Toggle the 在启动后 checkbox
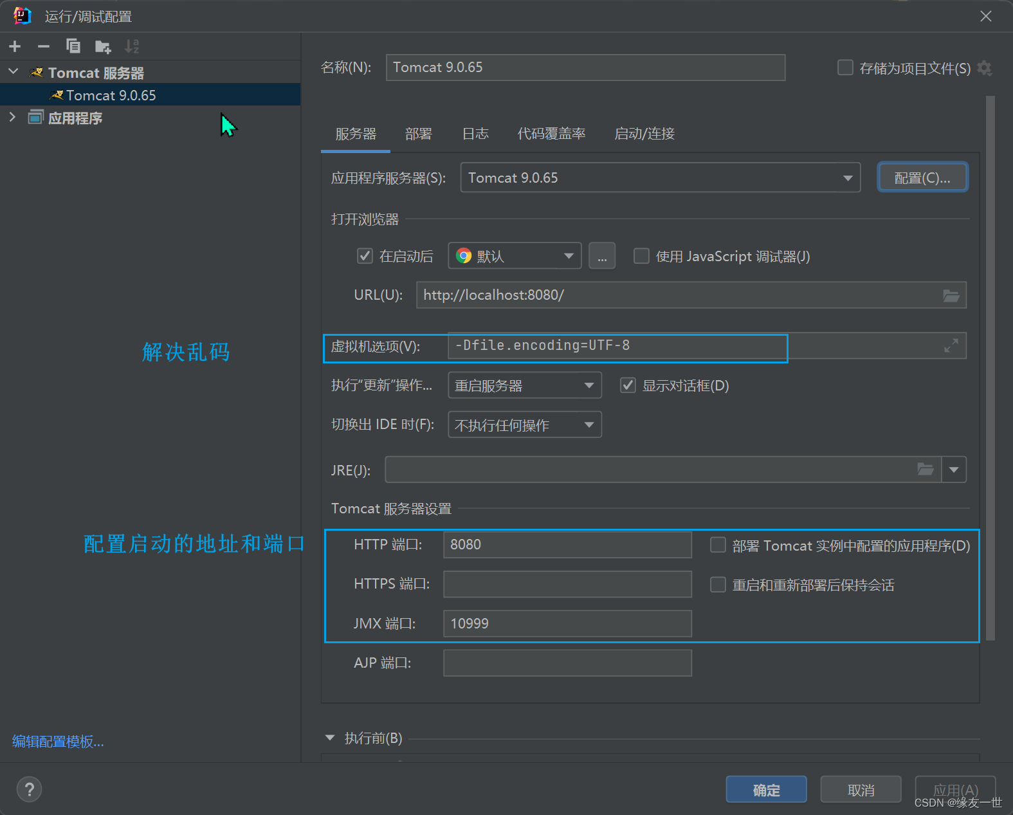The height and width of the screenshot is (815, 1013). click(x=365, y=256)
